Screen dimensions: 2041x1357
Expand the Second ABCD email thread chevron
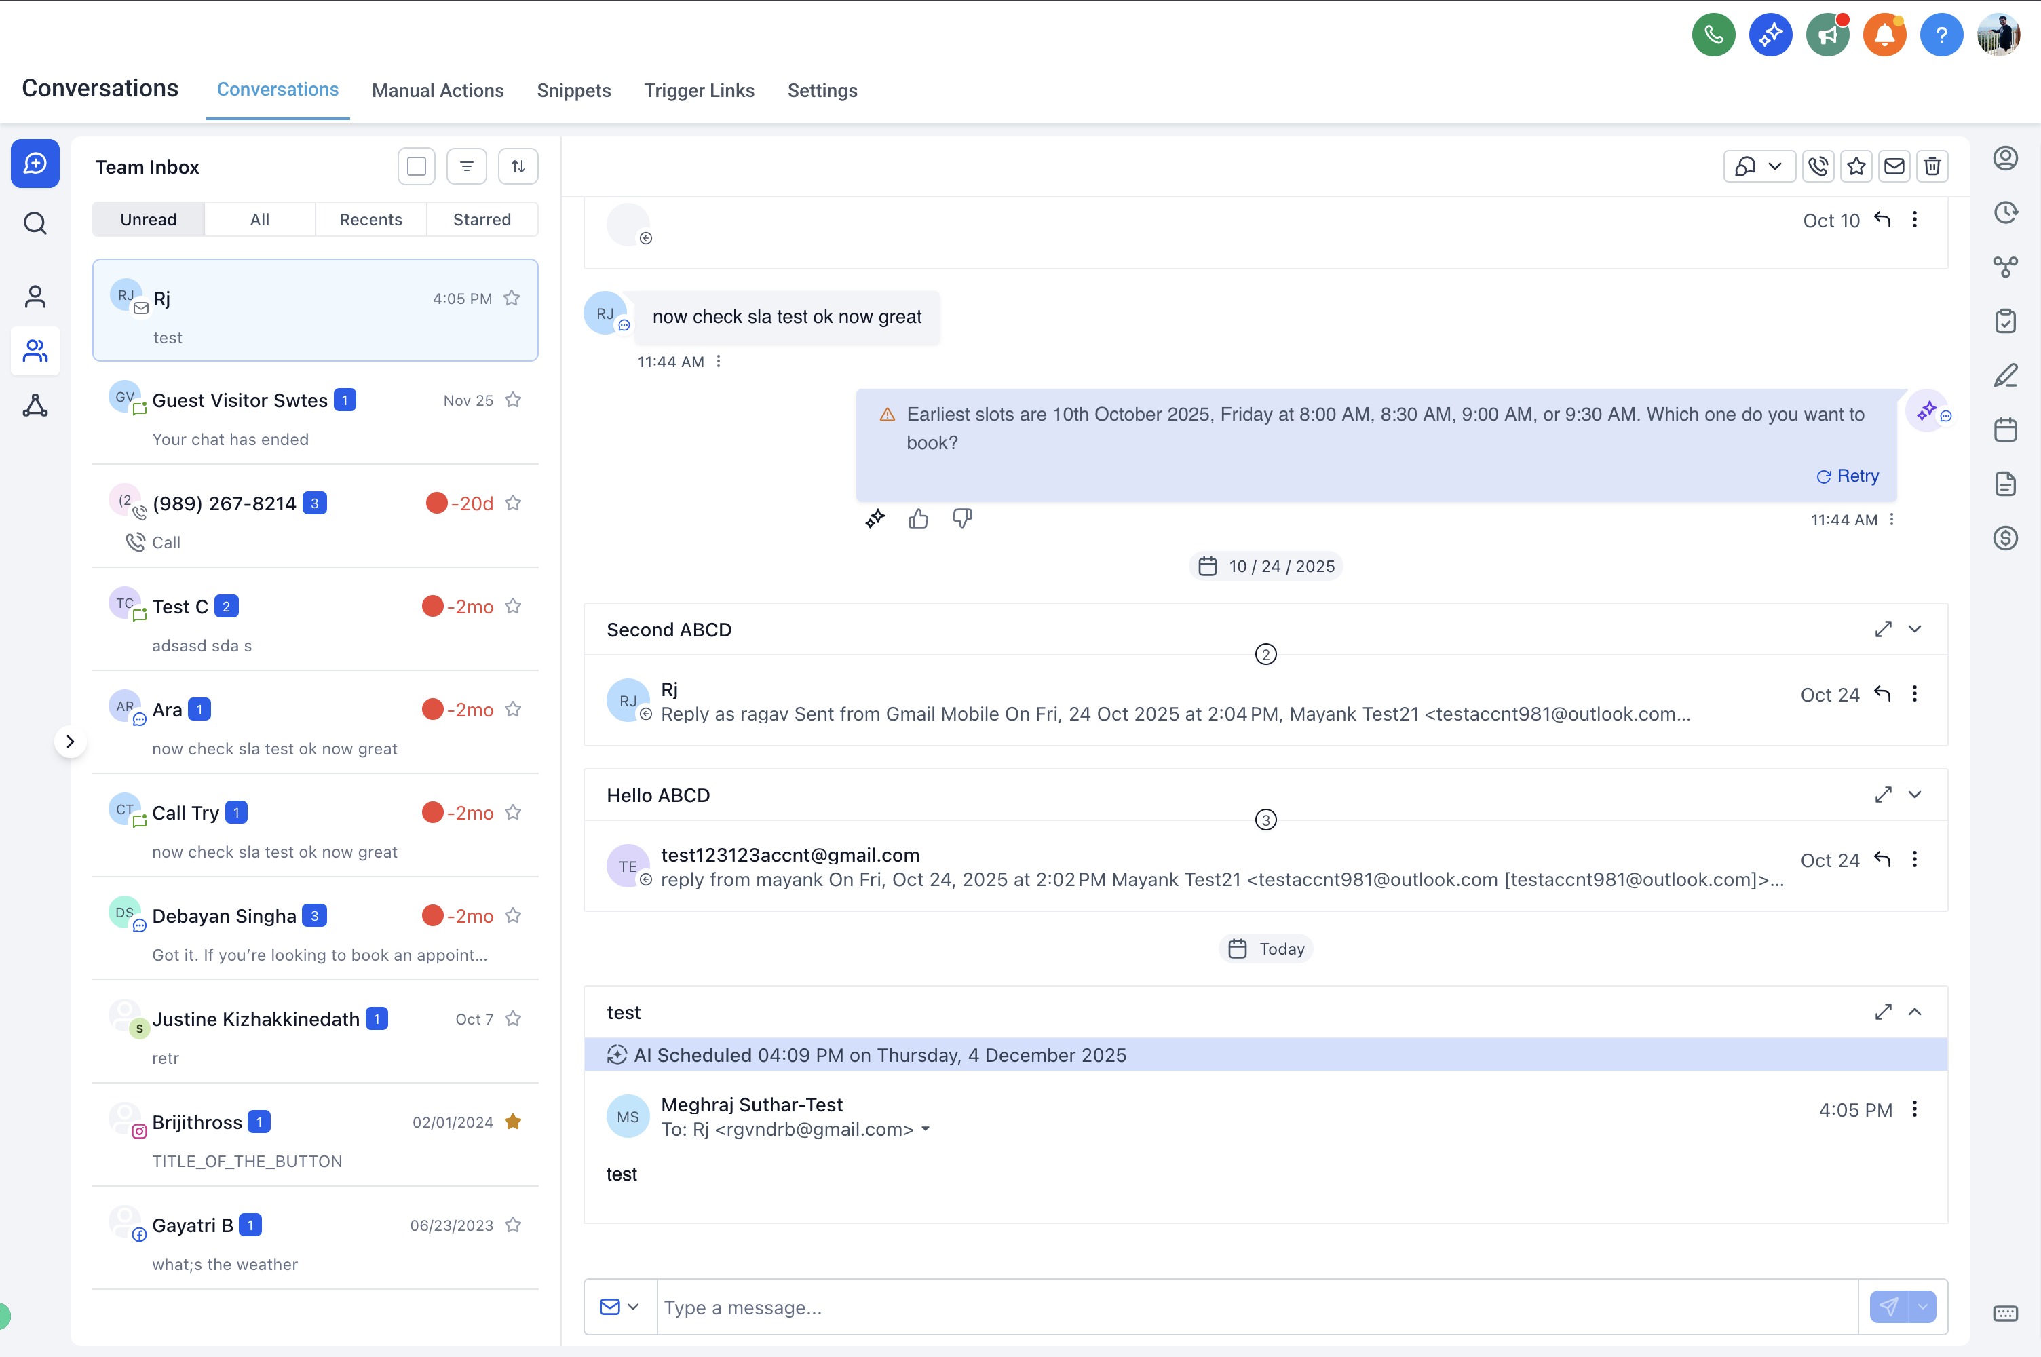1914,629
